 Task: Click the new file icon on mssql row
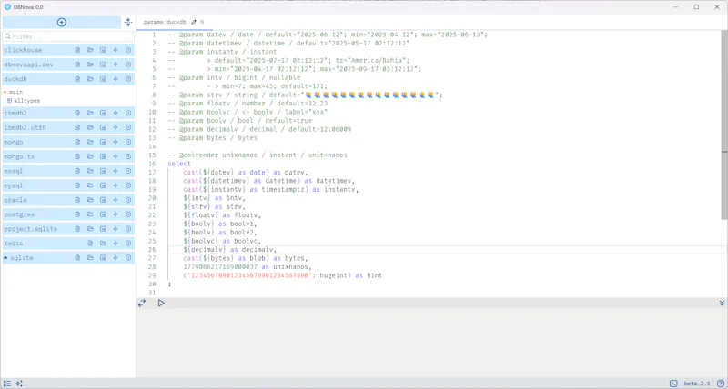pos(77,171)
